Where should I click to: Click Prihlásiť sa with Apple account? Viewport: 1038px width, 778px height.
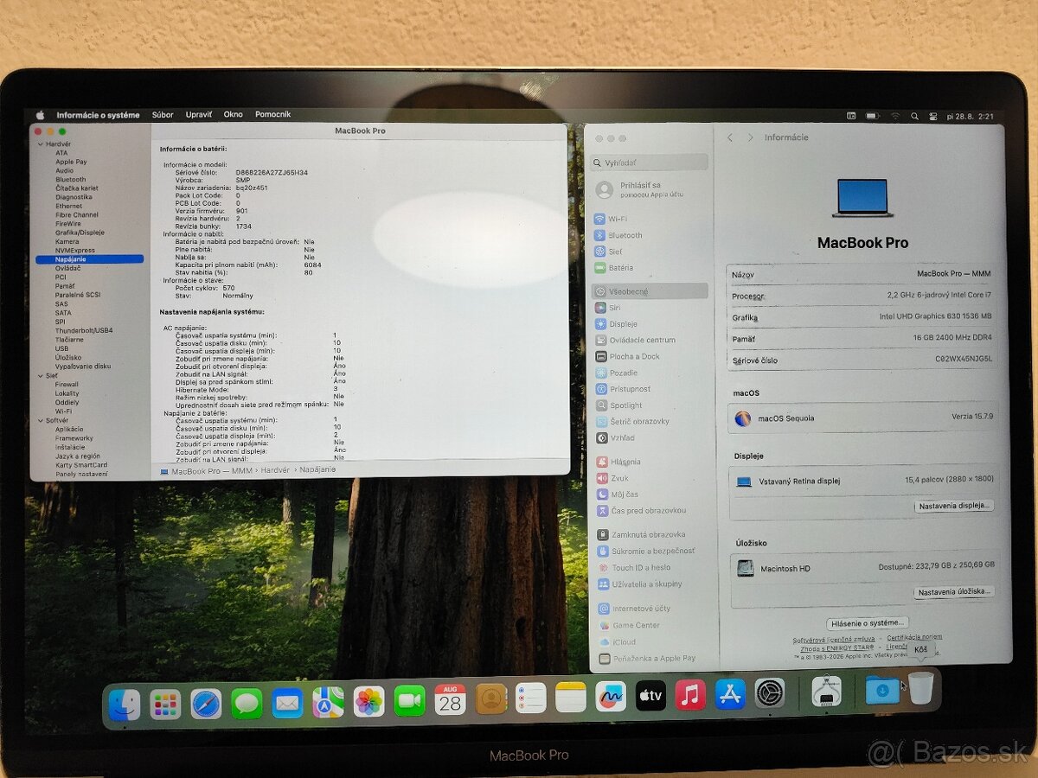coord(639,189)
